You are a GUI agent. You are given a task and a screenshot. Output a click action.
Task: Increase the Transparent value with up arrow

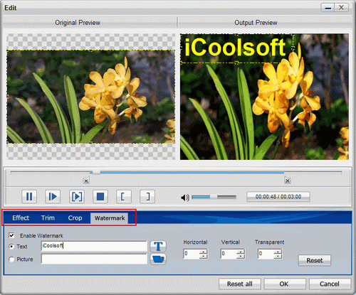pyautogui.click(x=278, y=252)
